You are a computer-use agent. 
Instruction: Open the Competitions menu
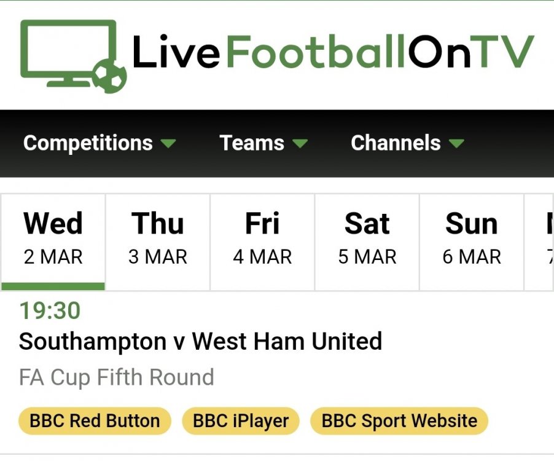88,143
